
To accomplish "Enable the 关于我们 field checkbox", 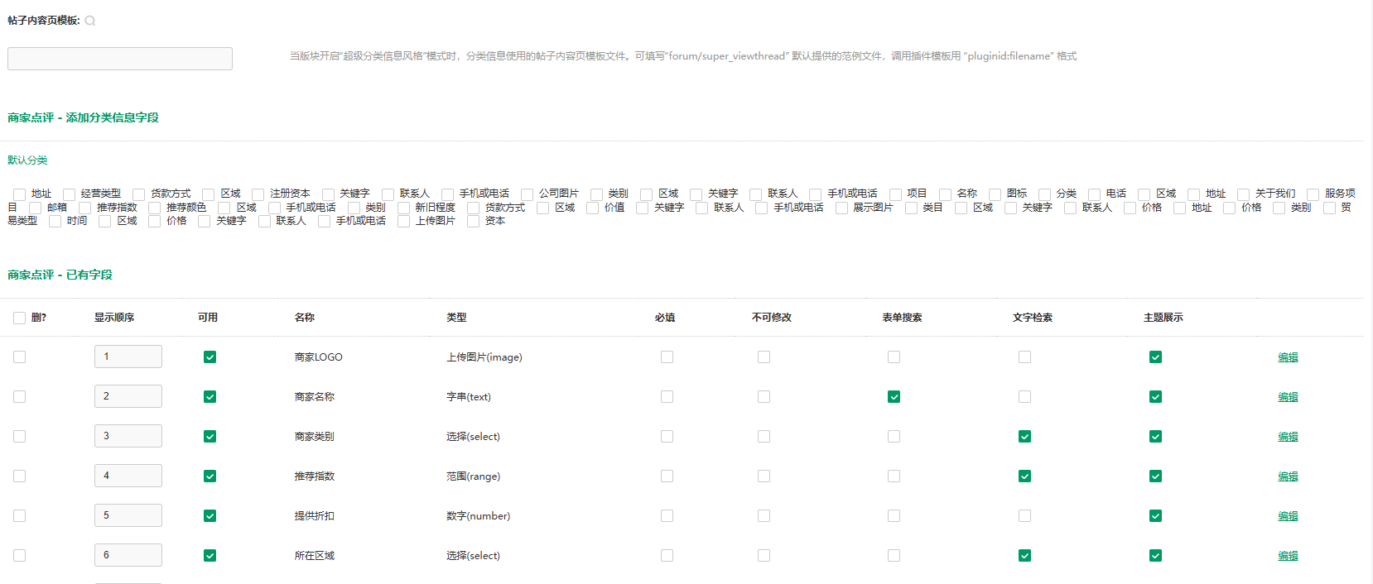I will coord(1243,194).
